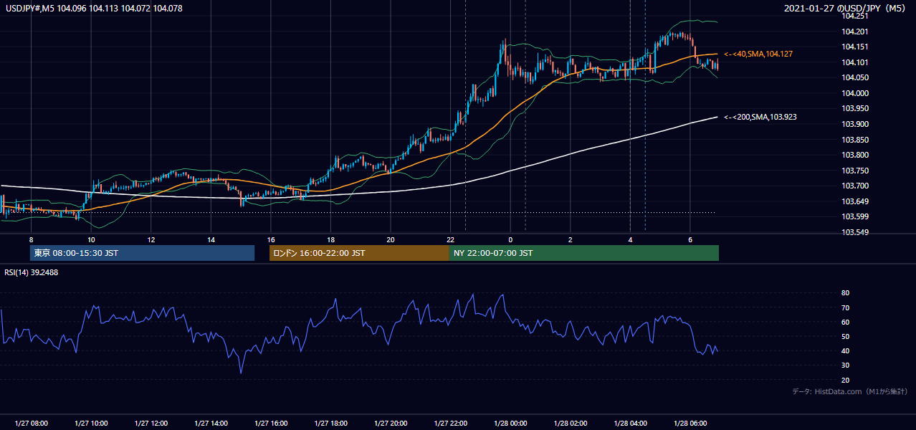The width and height of the screenshot is (916, 430).
Task: Click the 104.151 price axis label
Action: (x=854, y=47)
